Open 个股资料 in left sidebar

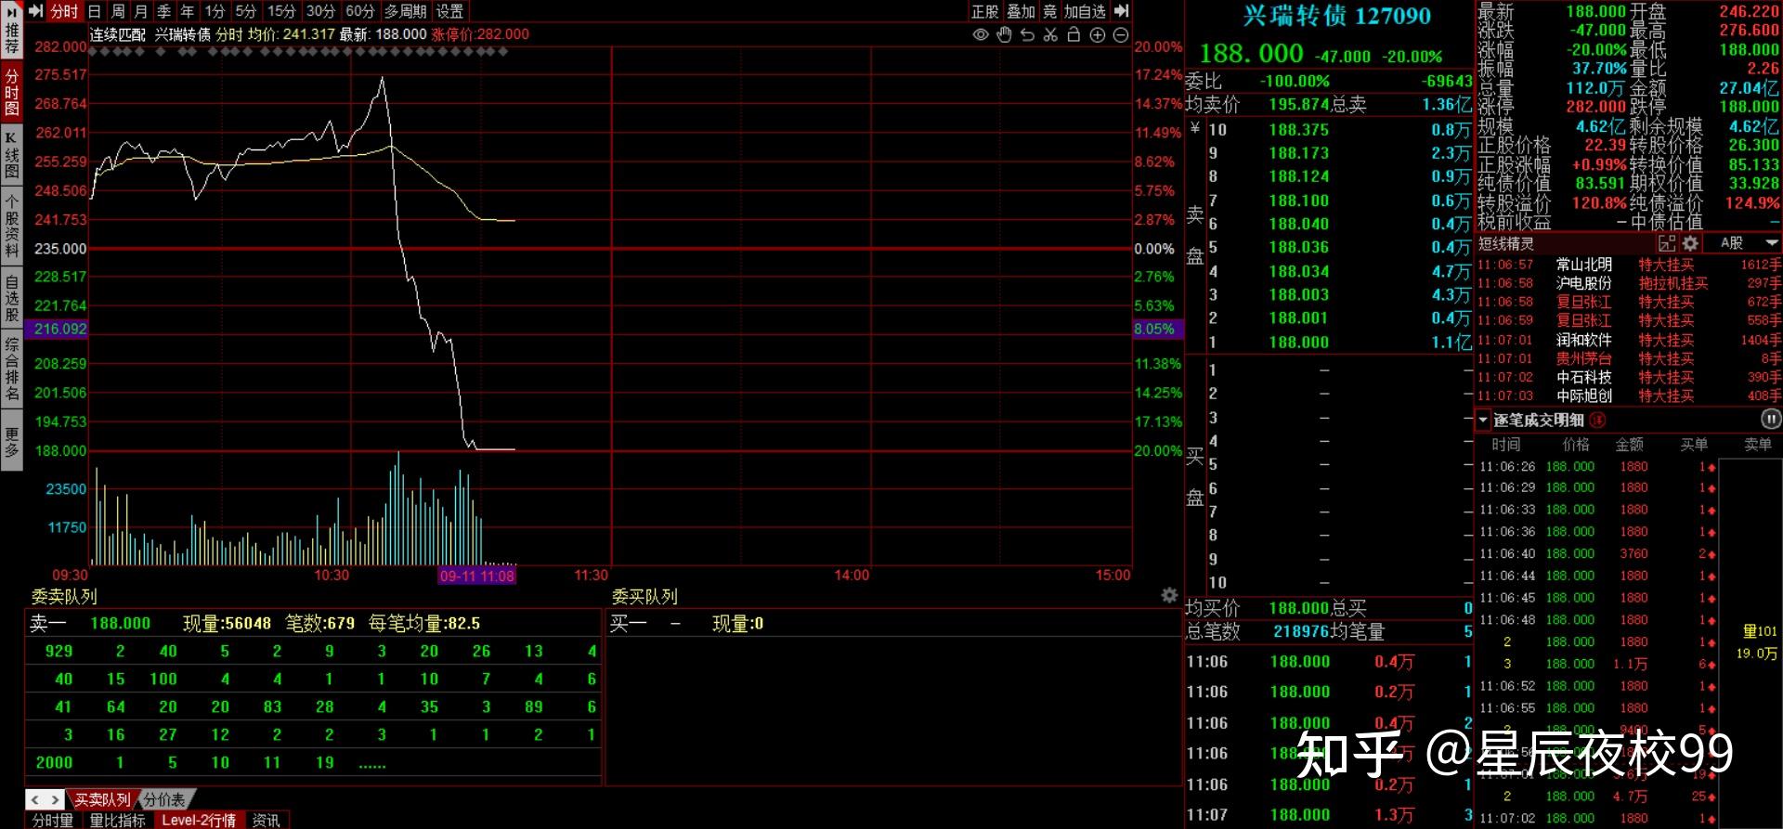(x=11, y=226)
